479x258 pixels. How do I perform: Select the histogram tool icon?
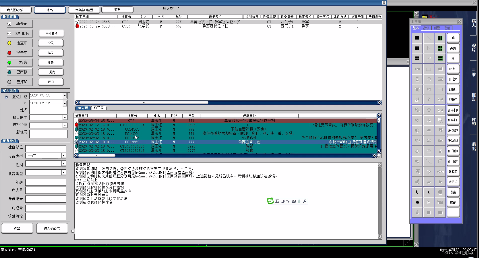point(440,79)
